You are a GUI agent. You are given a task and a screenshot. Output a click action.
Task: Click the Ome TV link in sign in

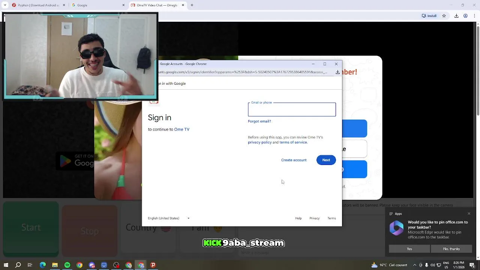click(181, 129)
